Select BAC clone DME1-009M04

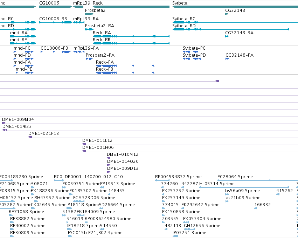[x=18, y=119]
